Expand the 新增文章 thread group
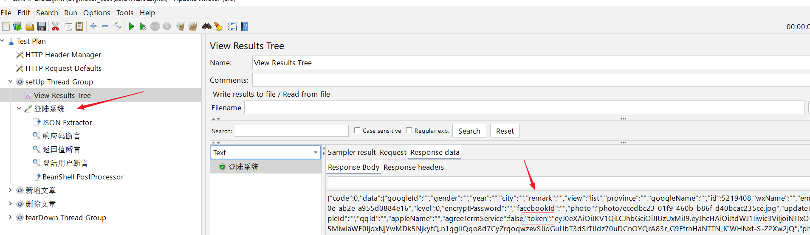Image resolution: width=810 pixels, height=235 pixels. [11, 190]
